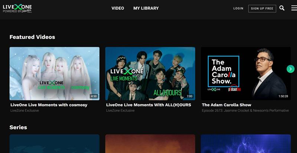Open title LiveOne Live Moments with cosmosy
297x153 pixels.
[x=49, y=105]
